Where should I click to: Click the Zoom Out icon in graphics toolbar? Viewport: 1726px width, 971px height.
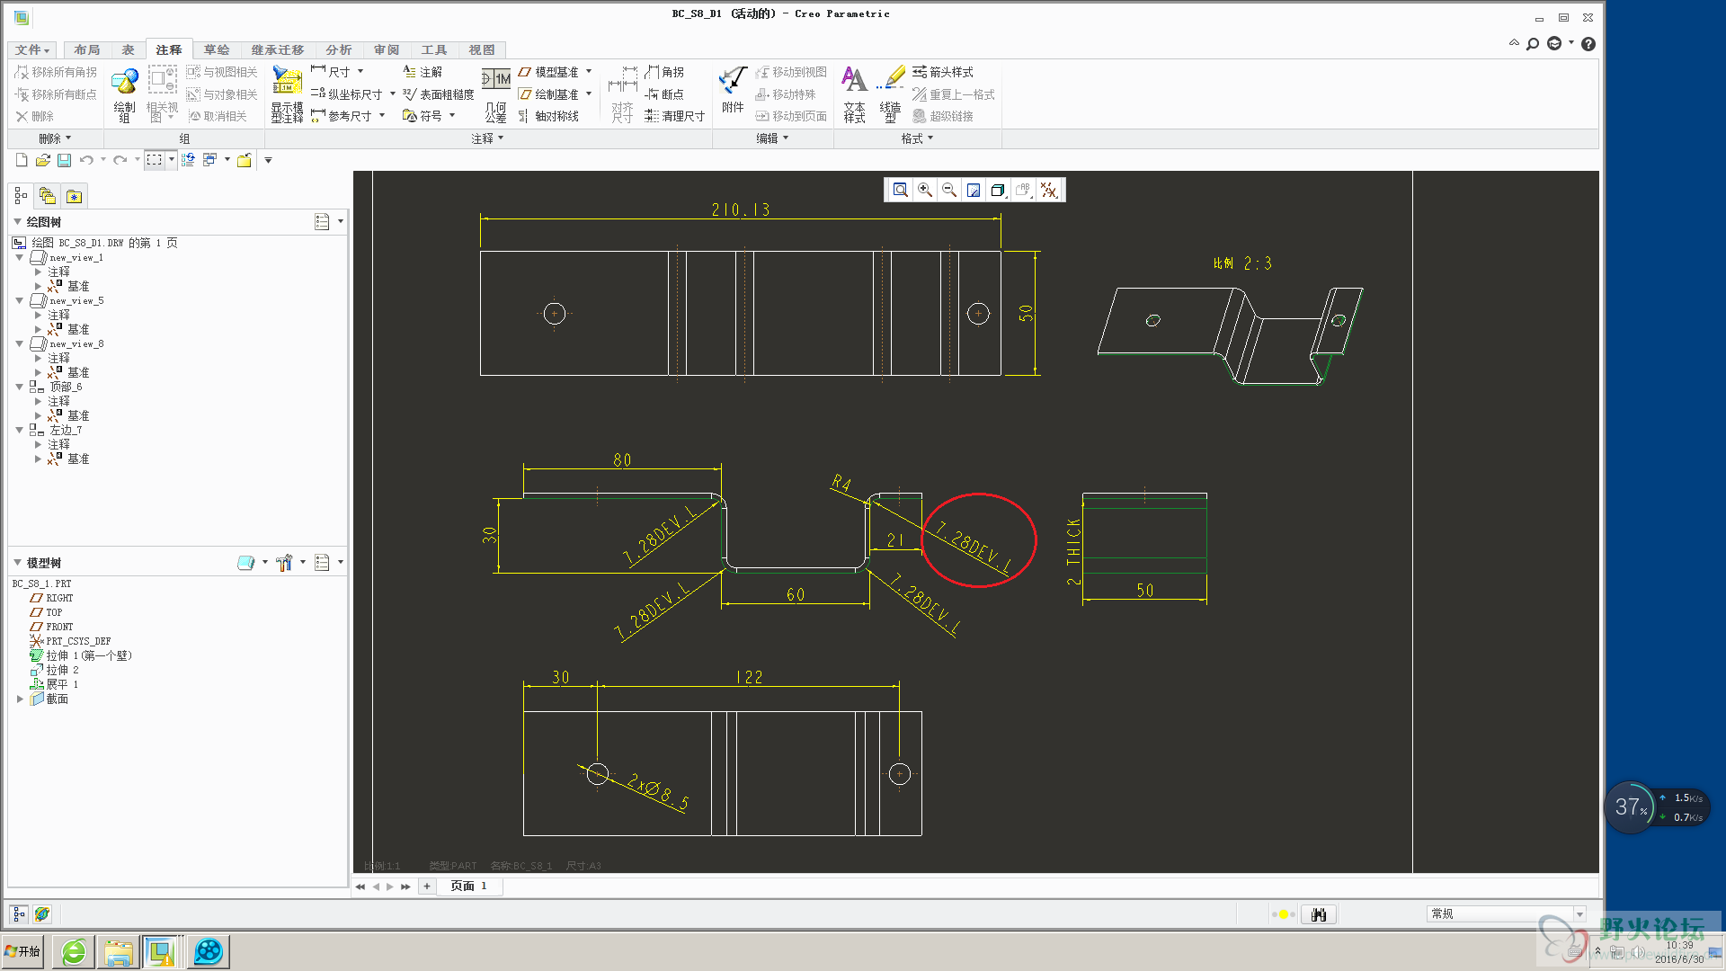(x=948, y=190)
